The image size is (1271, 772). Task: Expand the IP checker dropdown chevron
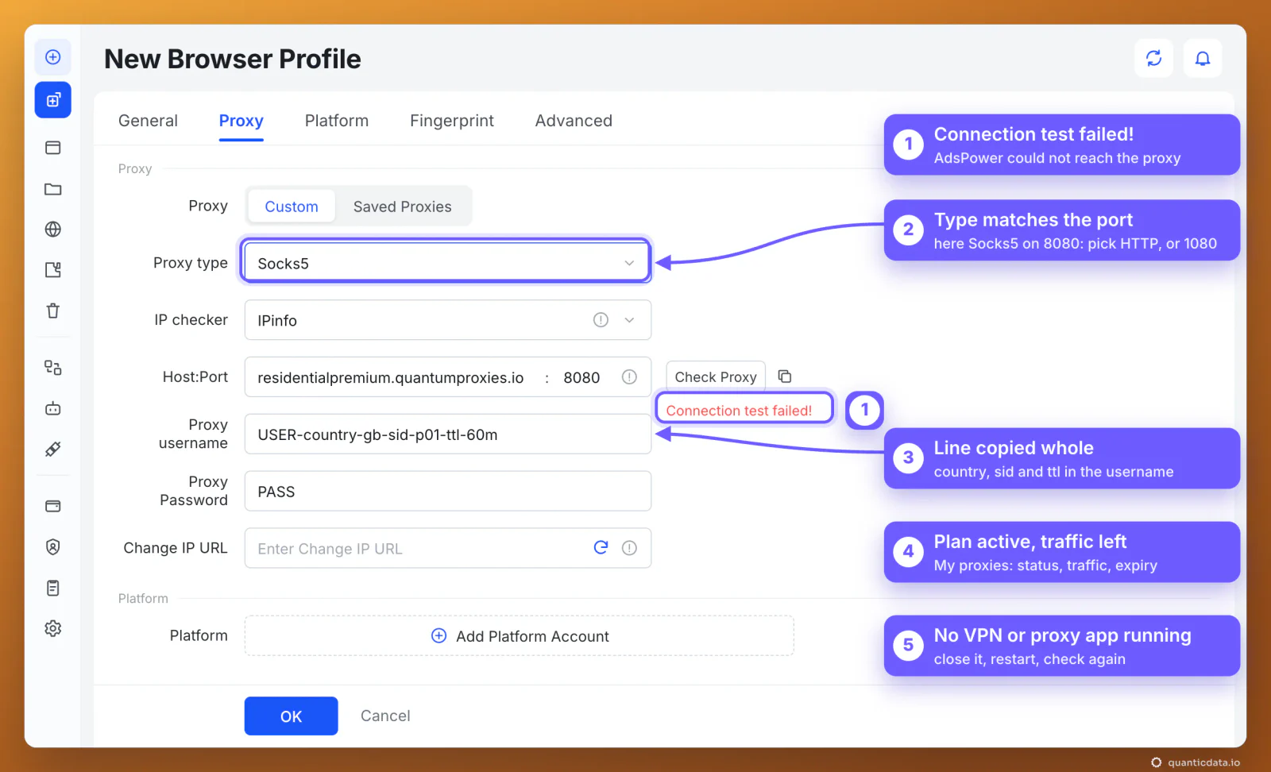pos(629,320)
